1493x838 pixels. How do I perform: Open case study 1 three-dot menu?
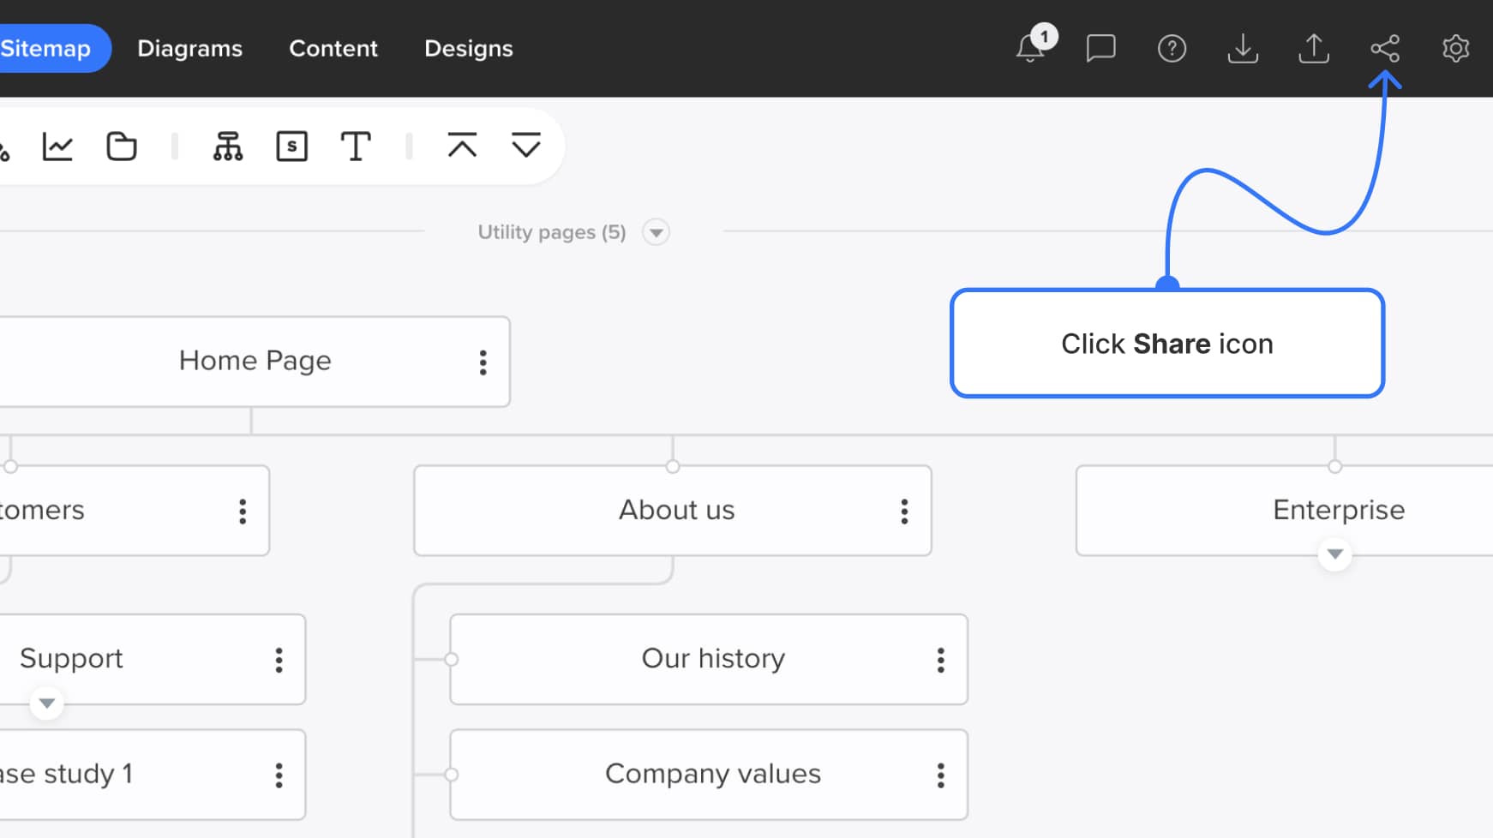279,775
